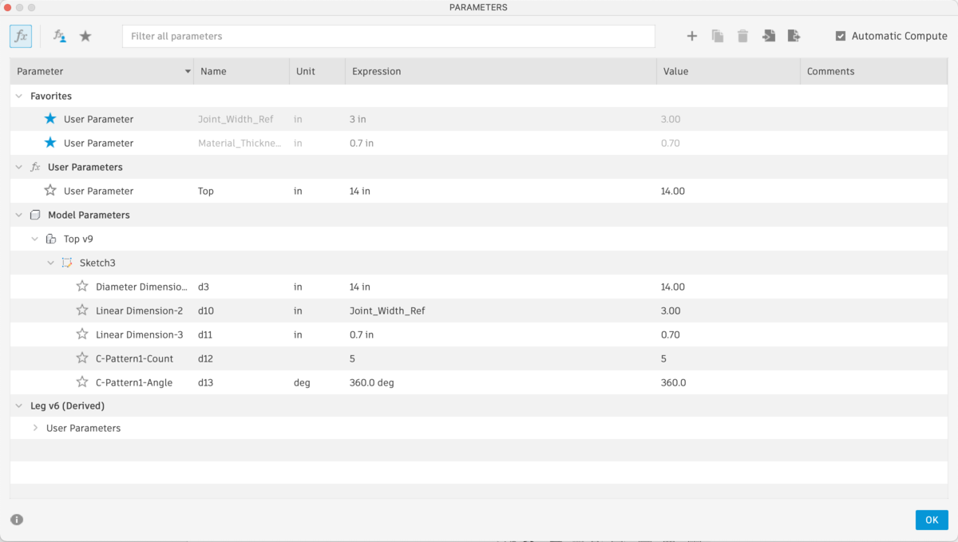Unfavorite the Joint_Width_Ref parameter

pos(49,118)
